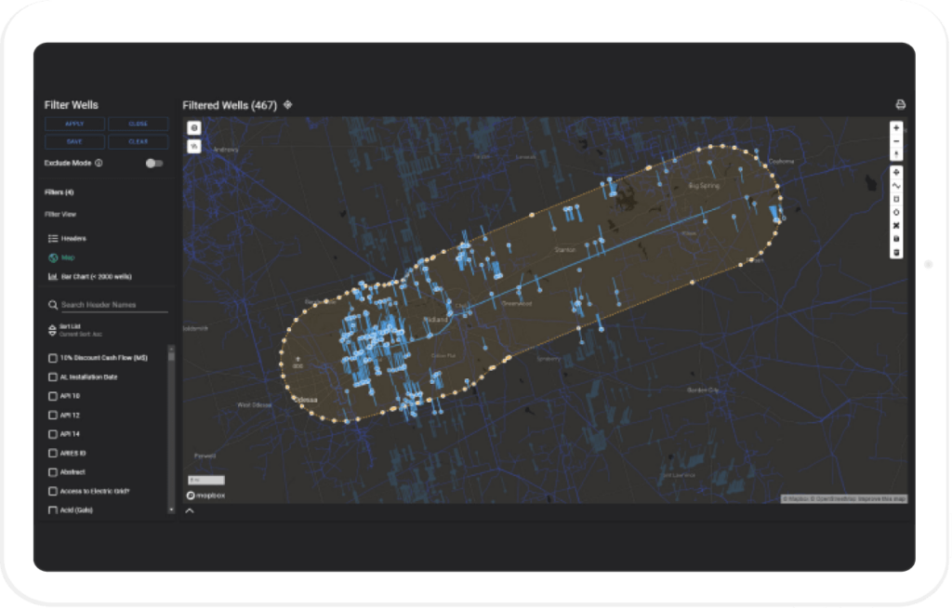This screenshot has width=952, height=608.
Task: Select the freehand lasso draw tool
Action: (896, 185)
